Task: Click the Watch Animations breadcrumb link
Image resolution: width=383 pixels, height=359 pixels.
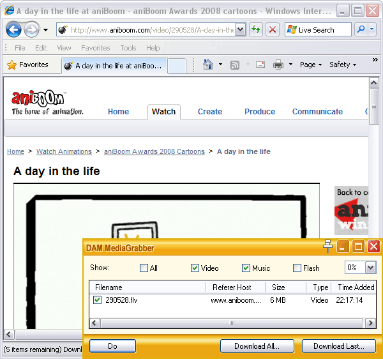Action: click(64, 151)
